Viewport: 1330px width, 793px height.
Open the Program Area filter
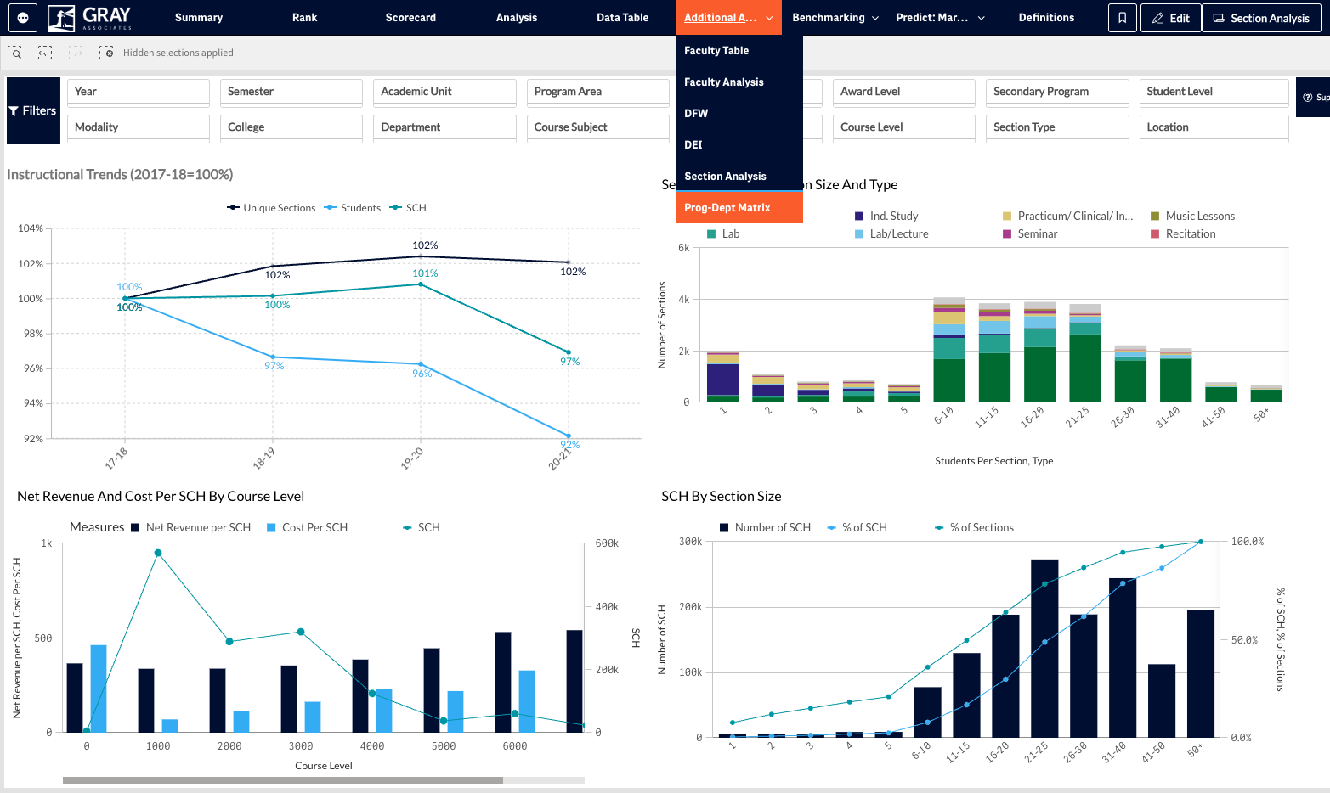pos(598,92)
